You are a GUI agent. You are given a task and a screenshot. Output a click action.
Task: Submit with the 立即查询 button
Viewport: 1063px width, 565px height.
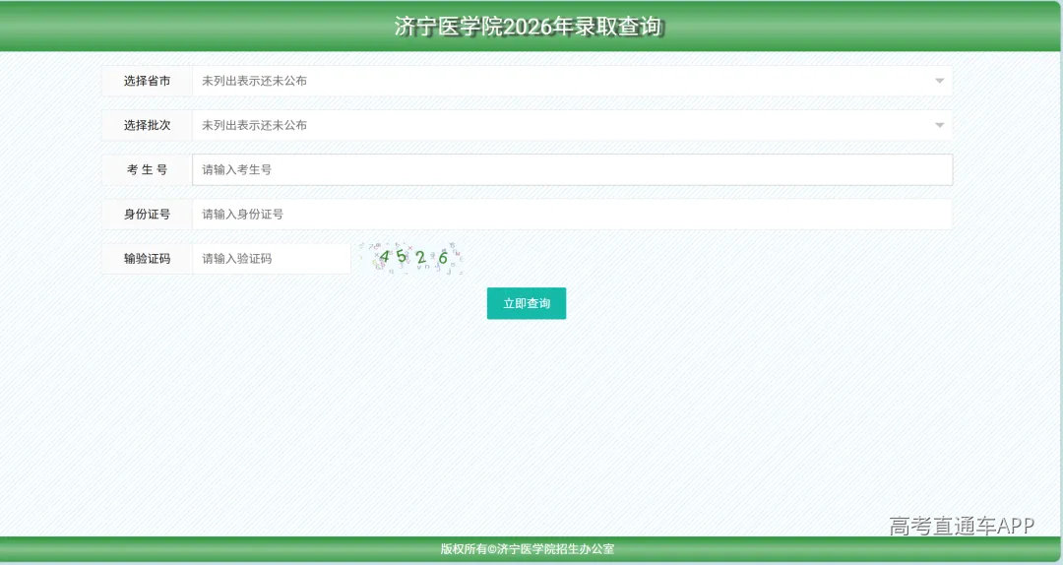point(526,303)
